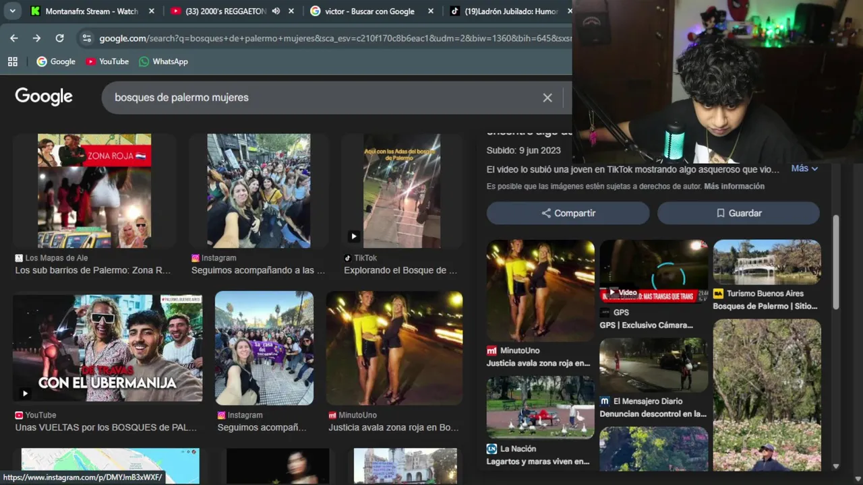This screenshot has height=485, width=863.
Task: Click the Compartir button
Action: pyautogui.click(x=568, y=213)
